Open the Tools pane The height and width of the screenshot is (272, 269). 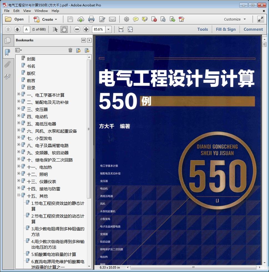pyautogui.click(x=203, y=29)
